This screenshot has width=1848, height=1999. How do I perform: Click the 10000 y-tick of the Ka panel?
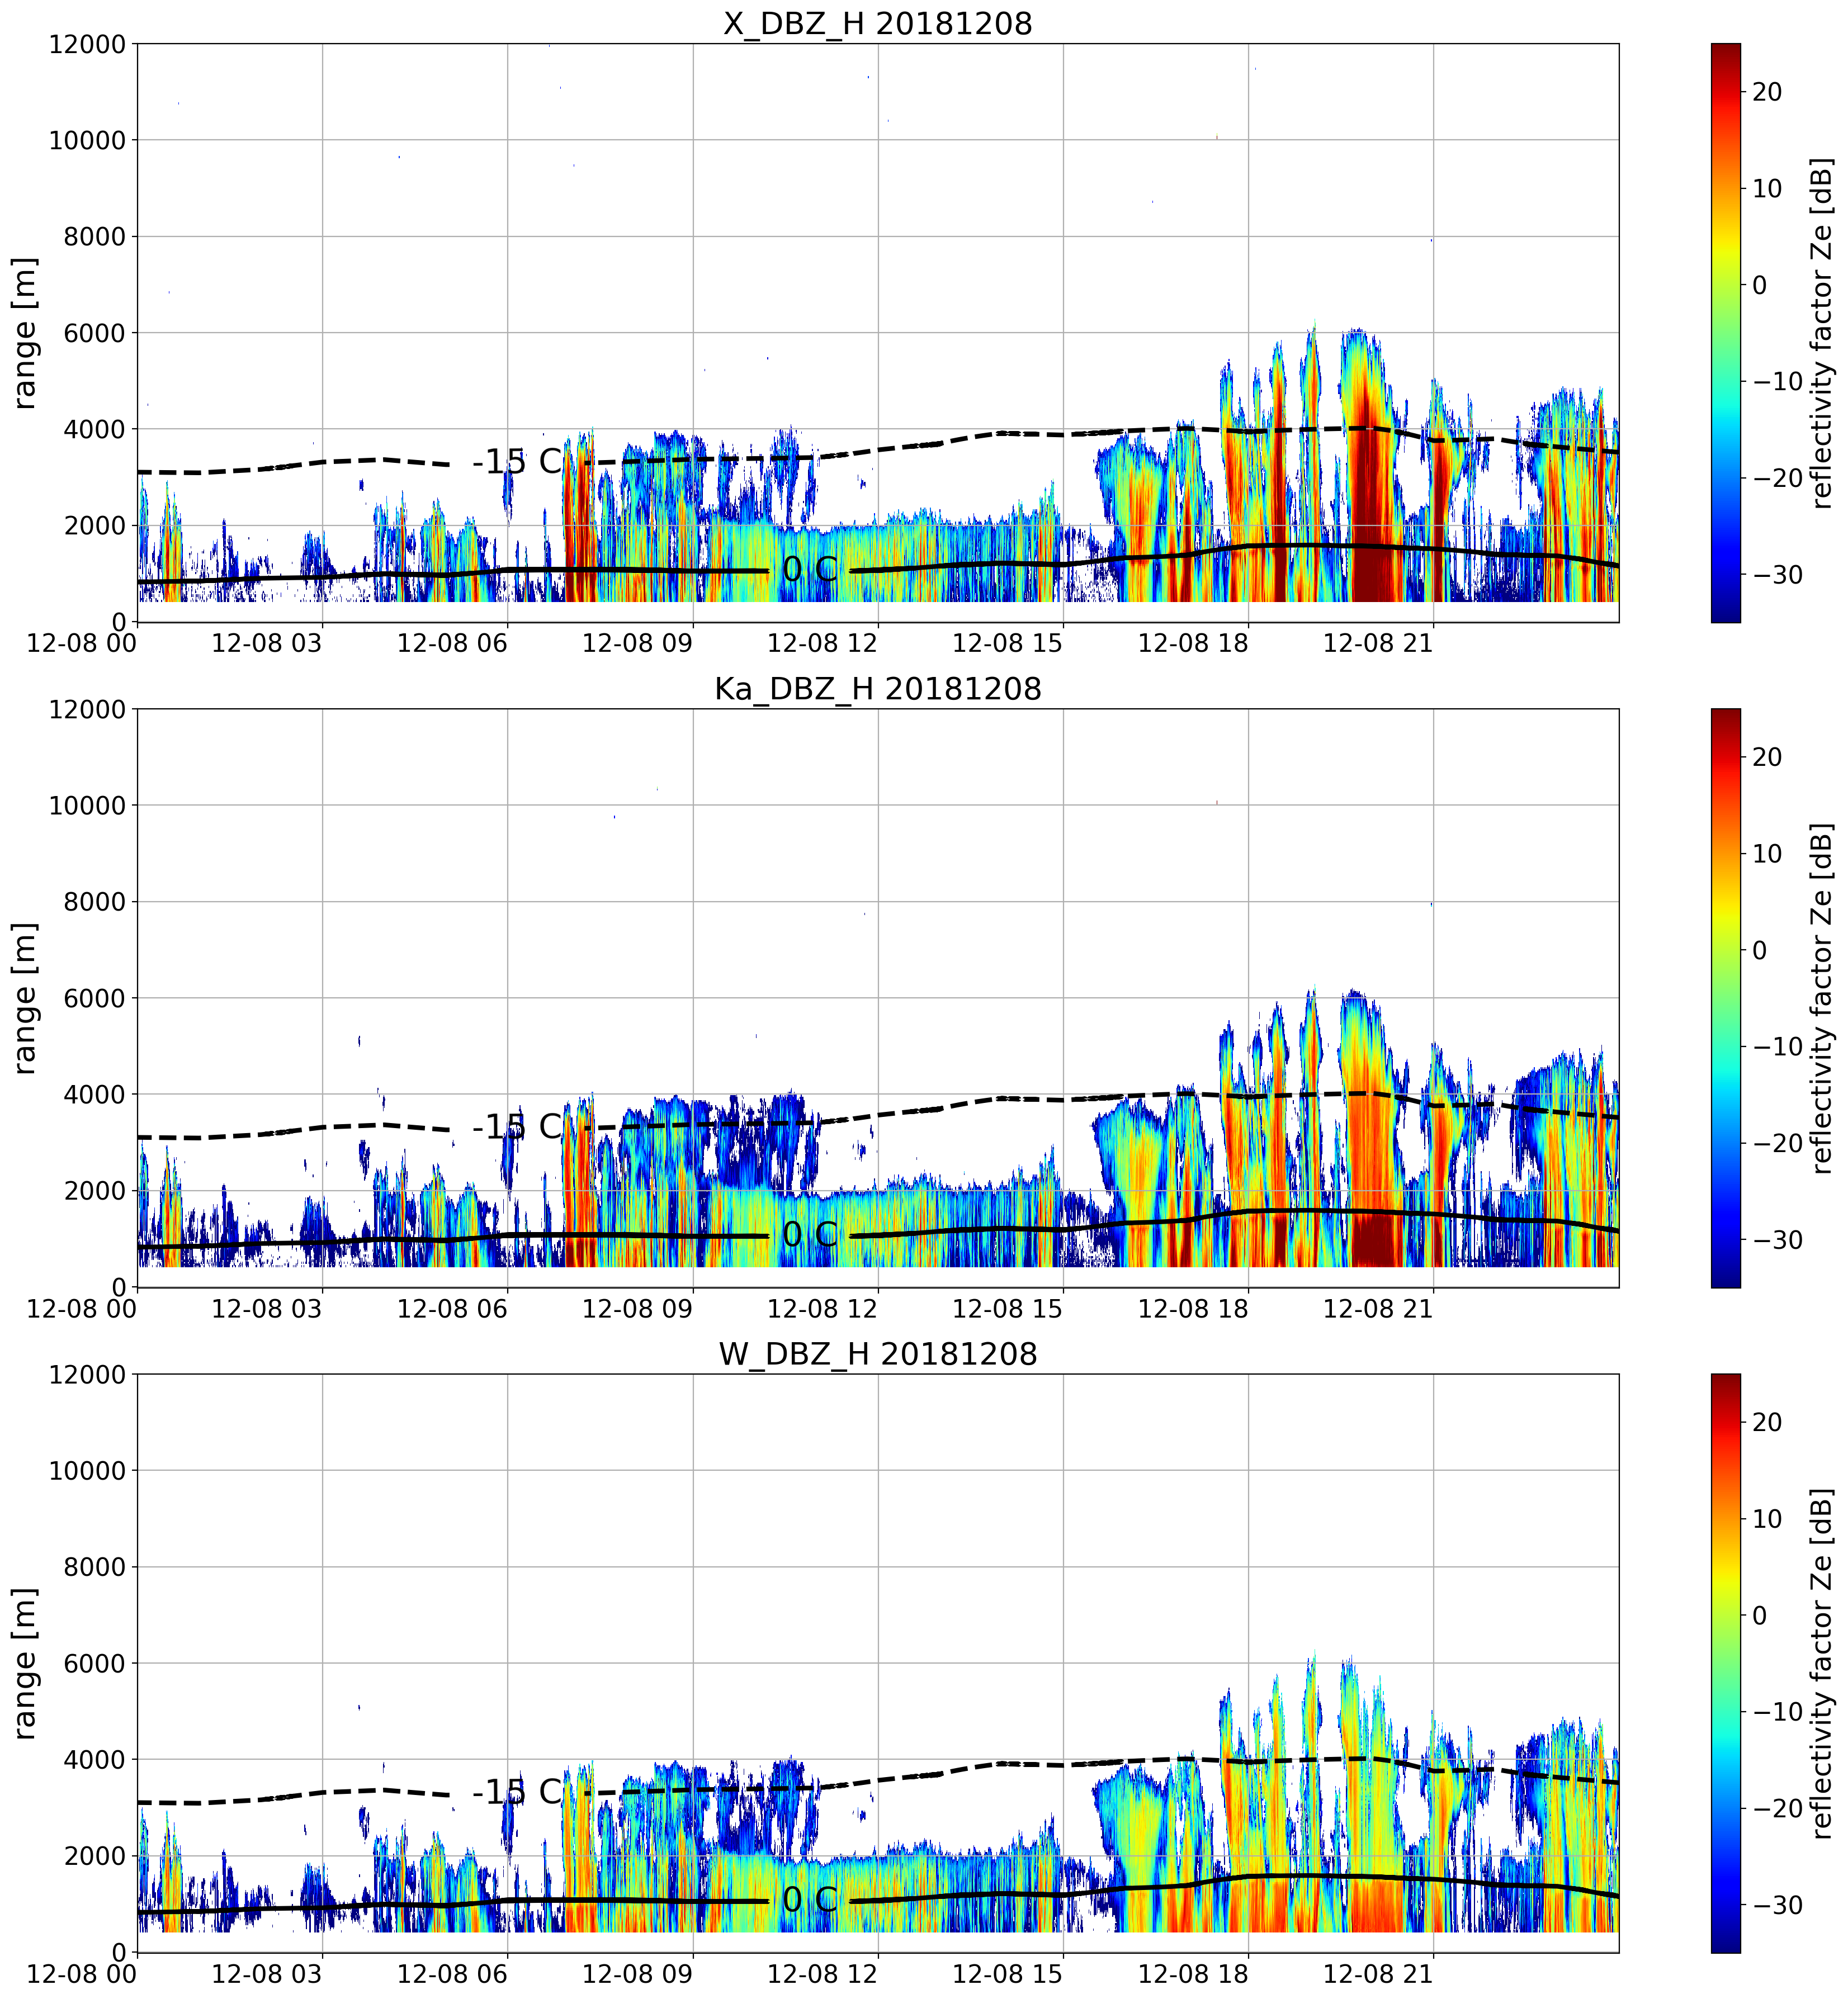tap(88, 806)
